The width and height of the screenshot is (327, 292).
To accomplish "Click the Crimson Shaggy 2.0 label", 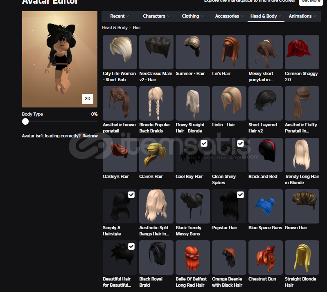I will tap(301, 77).
